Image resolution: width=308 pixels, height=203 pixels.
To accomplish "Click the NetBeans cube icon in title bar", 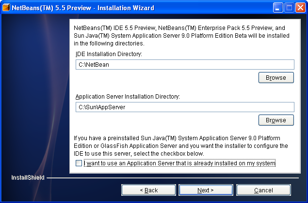I will coord(6,8).
